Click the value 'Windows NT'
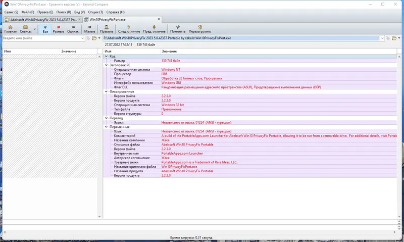 click(x=171, y=70)
